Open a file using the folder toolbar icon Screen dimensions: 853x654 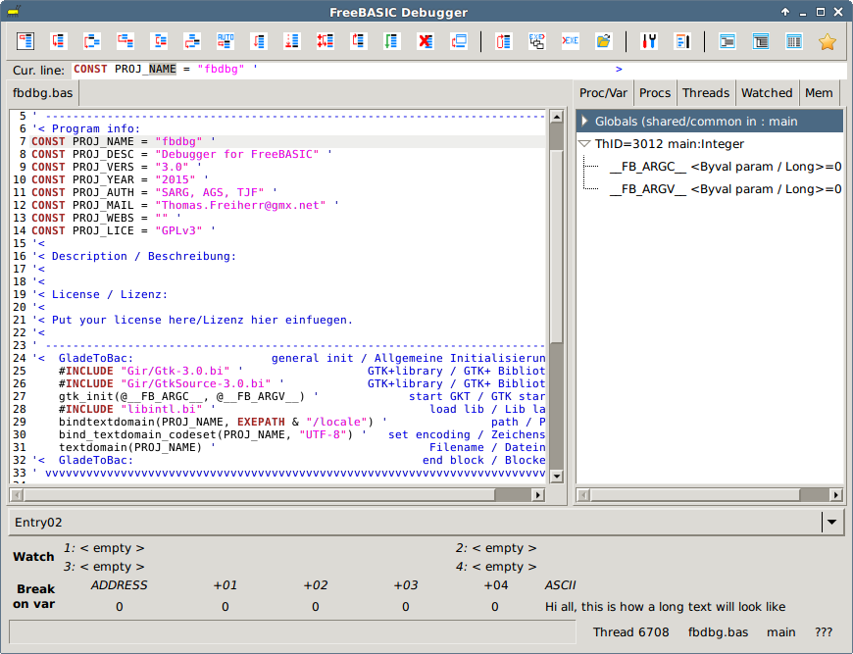click(x=602, y=41)
